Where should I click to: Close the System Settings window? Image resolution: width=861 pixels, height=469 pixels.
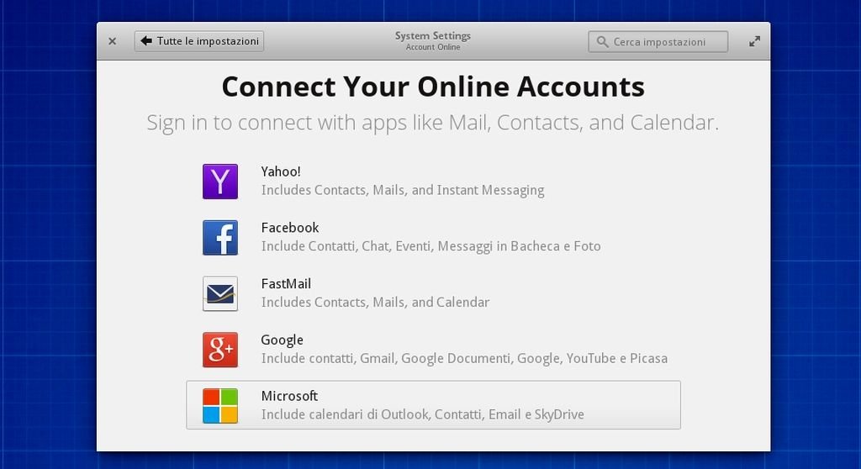[112, 41]
